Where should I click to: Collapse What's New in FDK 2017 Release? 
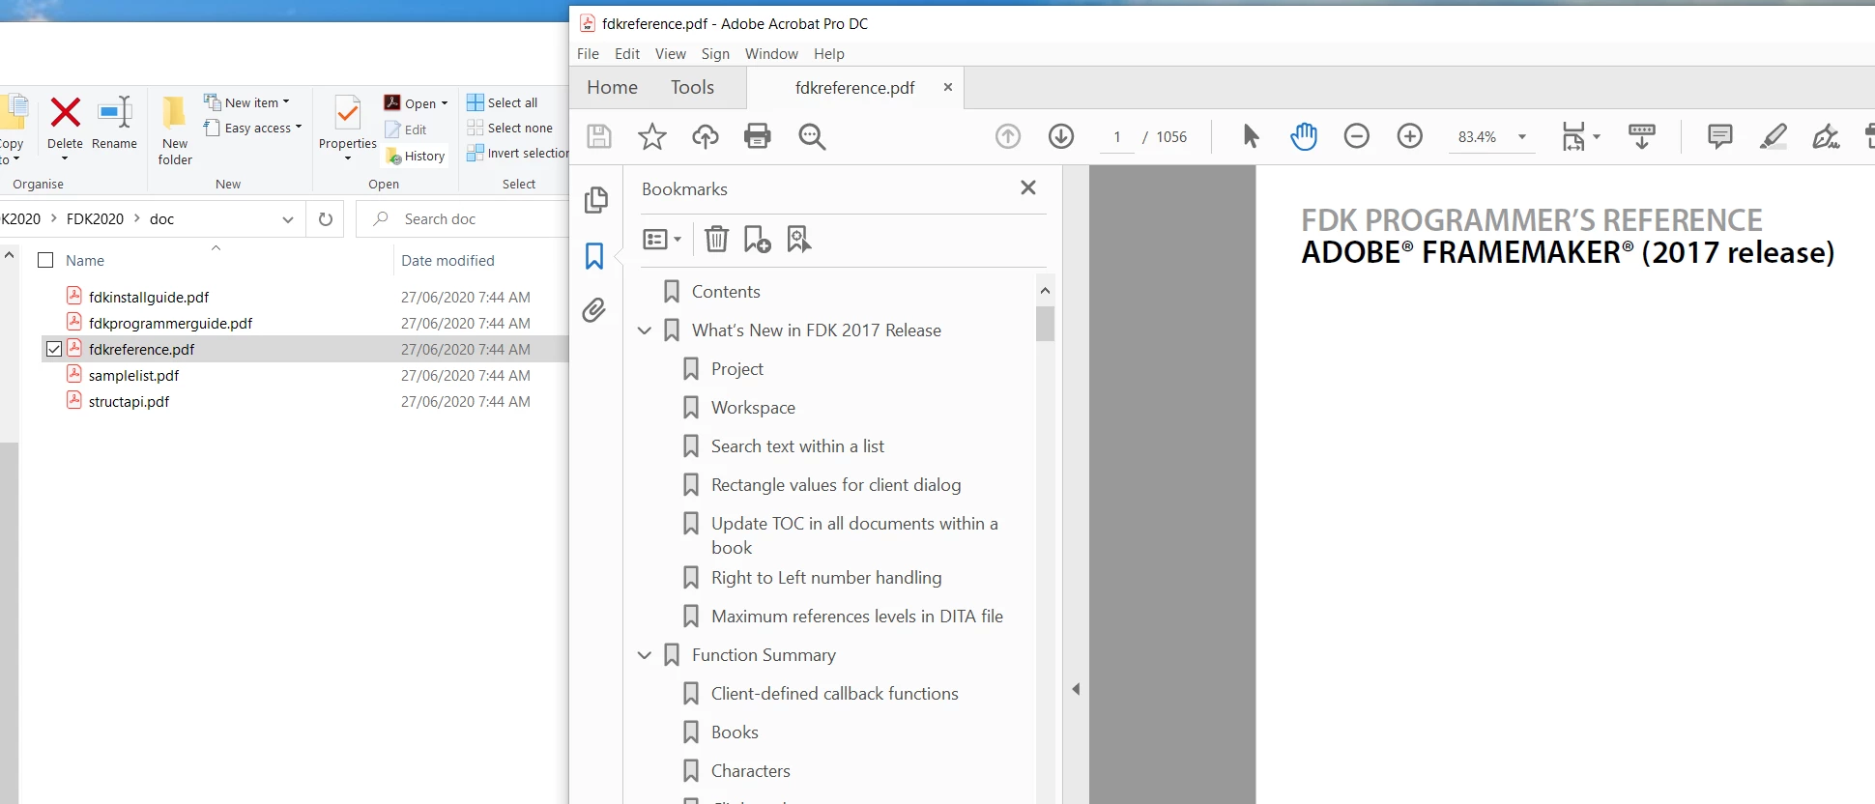[x=645, y=330]
